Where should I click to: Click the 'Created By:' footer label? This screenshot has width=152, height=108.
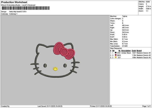tap(5, 106)
